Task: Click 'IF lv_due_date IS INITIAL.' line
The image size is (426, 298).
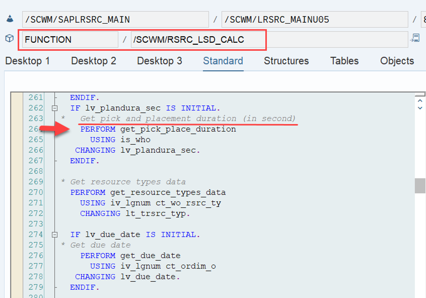Action: coord(135,235)
